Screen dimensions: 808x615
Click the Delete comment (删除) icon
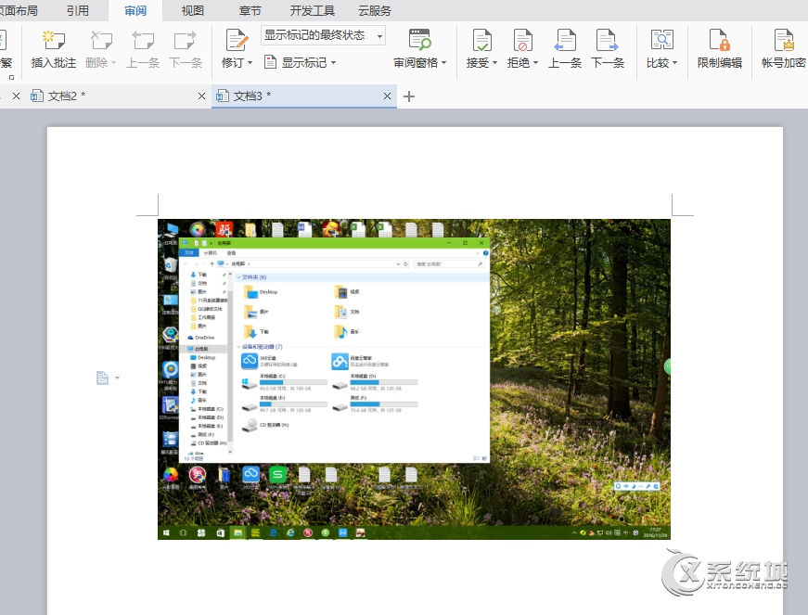pyautogui.click(x=101, y=40)
